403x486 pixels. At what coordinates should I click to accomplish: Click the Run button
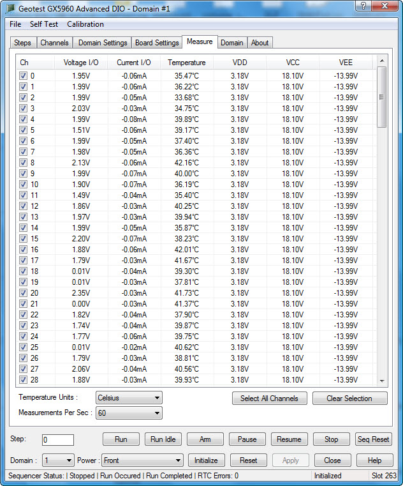(121, 439)
